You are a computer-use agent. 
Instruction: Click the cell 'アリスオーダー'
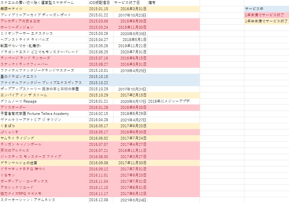[x=44, y=108]
